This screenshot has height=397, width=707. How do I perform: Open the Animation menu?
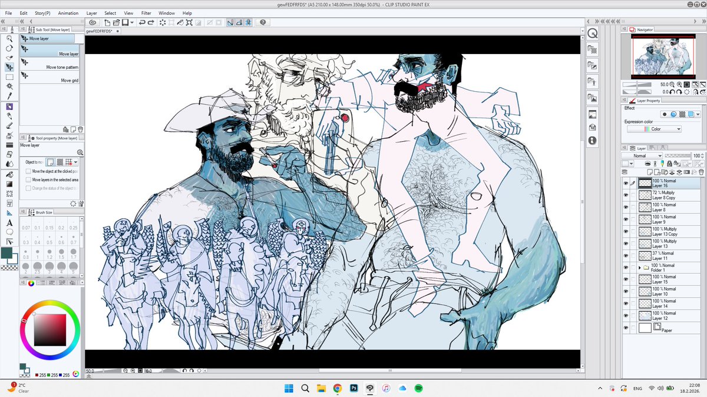click(x=68, y=13)
